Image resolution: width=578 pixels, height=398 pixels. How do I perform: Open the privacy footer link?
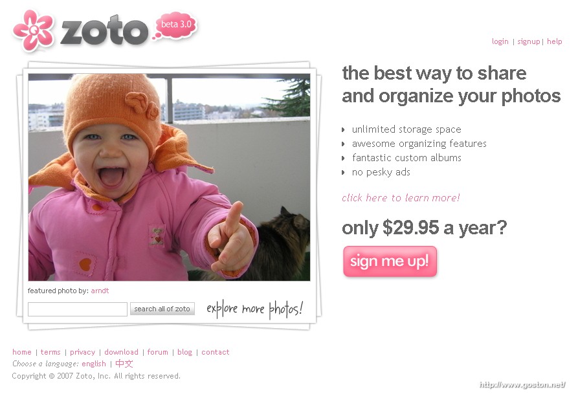coord(83,352)
